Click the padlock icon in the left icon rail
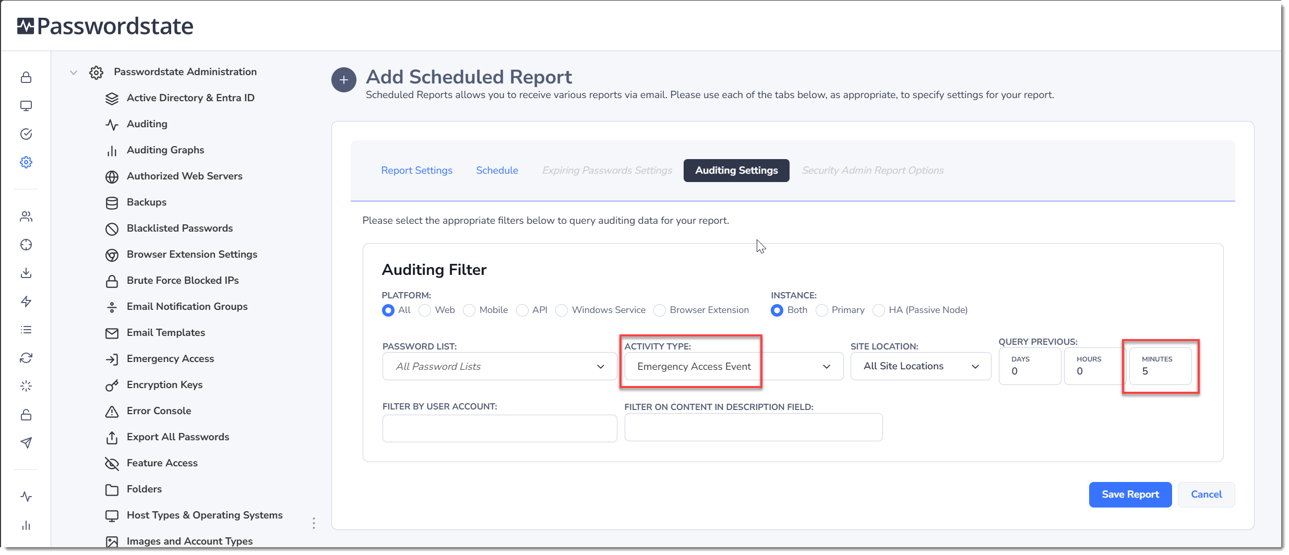 pyautogui.click(x=26, y=78)
